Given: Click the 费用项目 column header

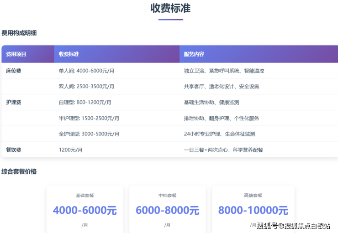Looking at the screenshot, I should click(x=16, y=54).
